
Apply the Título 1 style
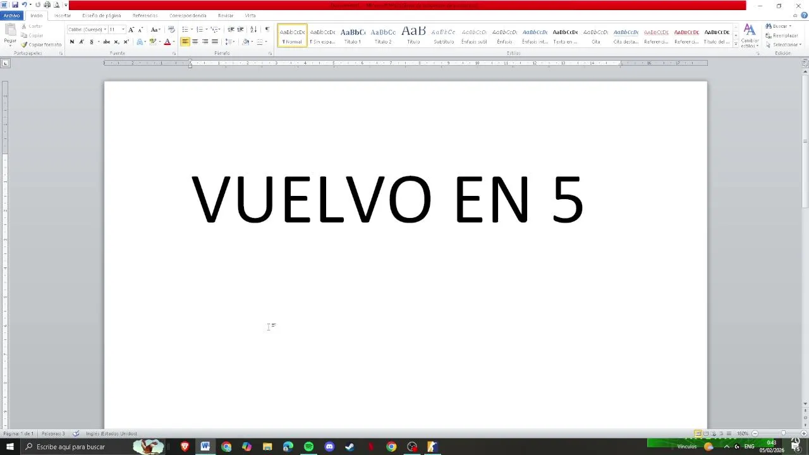[x=353, y=35]
